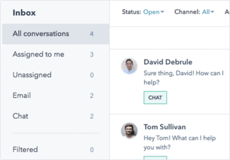230x160 pixels.
Task: Click the Assigned to me count
Action: click(x=92, y=55)
